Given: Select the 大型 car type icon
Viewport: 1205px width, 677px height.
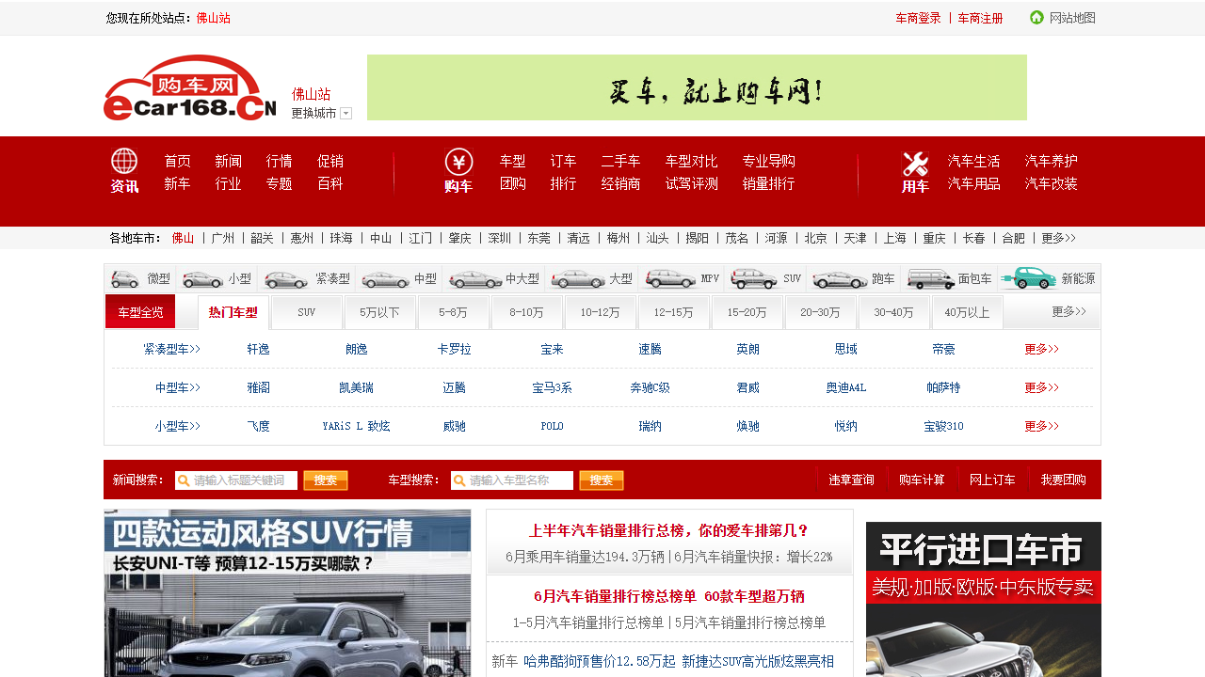Looking at the screenshot, I should click(578, 279).
